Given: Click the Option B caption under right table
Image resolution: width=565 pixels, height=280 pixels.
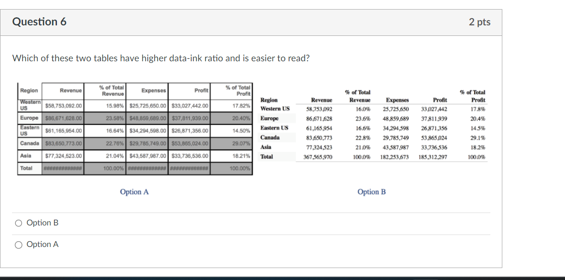Looking at the screenshot, I should [x=372, y=192].
